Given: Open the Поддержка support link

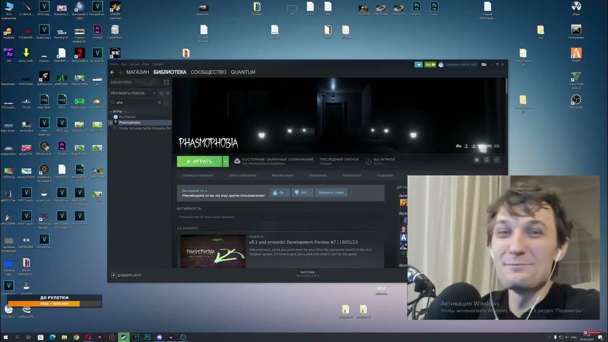Looking at the screenshot, I should (385, 175).
